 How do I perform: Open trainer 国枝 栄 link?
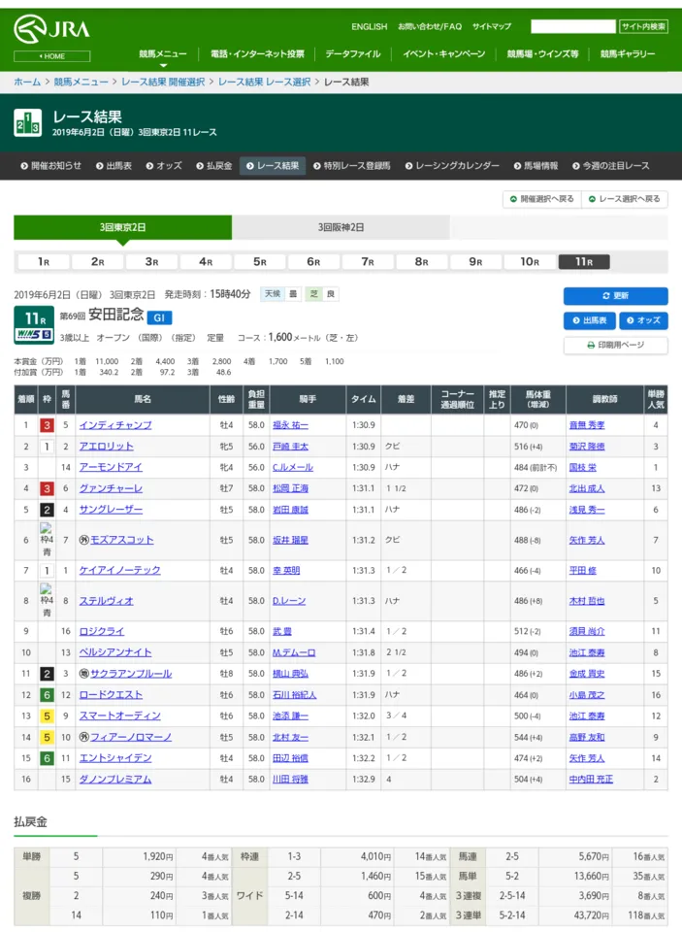coord(583,468)
